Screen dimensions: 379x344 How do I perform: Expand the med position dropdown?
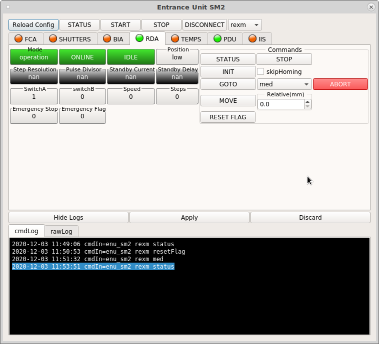pyautogui.click(x=284, y=84)
